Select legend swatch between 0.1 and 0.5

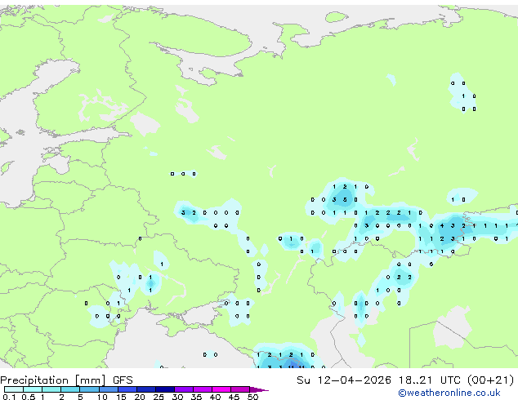coord(14,389)
